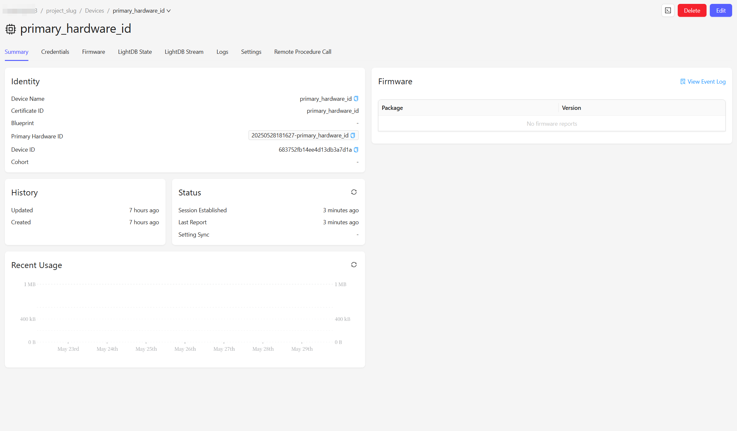Select the Device ID value 683752fb14ee4d13db3a7d1a
The width and height of the screenshot is (737, 431).
[x=315, y=150]
